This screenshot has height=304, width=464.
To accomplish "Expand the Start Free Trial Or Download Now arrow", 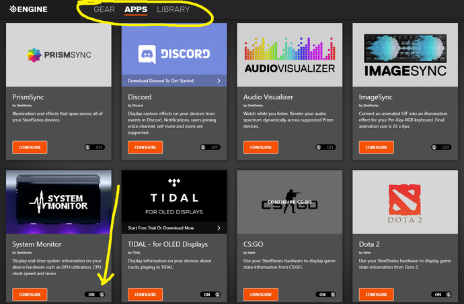I will 219,227.
